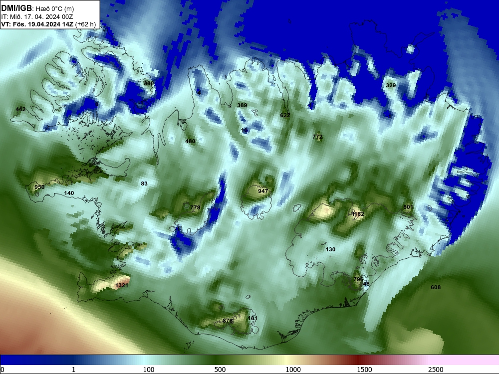Click the 100 tick on the color scale
This screenshot has height=374, width=499.
[x=149, y=370]
